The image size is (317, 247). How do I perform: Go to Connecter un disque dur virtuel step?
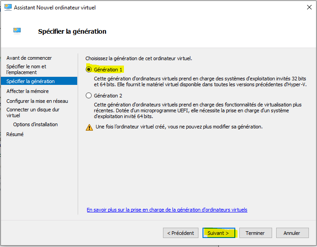[x=33, y=112]
